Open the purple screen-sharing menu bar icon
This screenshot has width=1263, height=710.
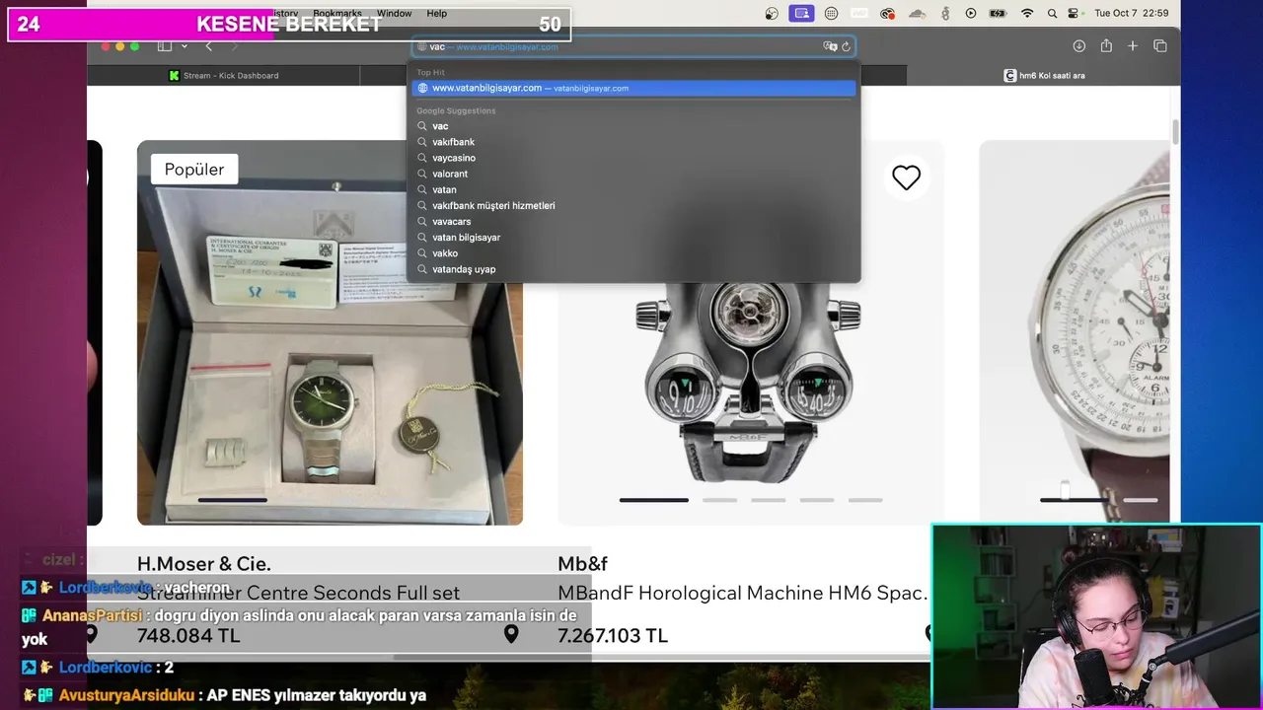801,13
